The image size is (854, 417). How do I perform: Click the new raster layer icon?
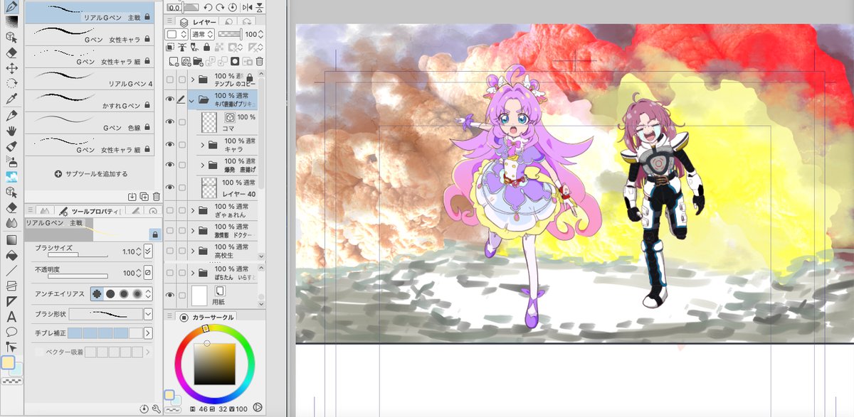pos(172,62)
